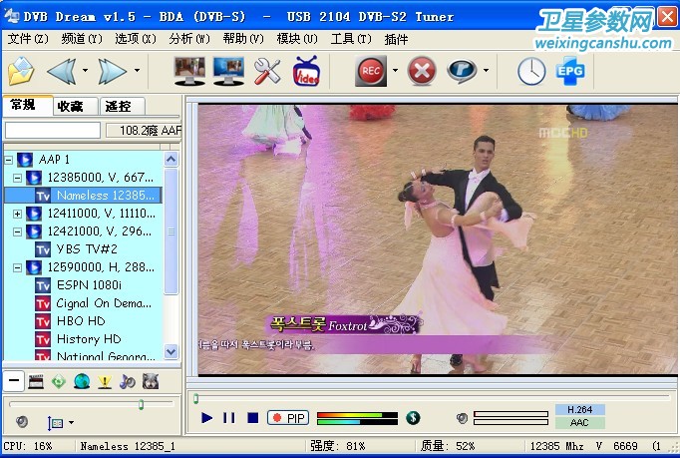Click the Video TV icon in toolbar

(306, 71)
